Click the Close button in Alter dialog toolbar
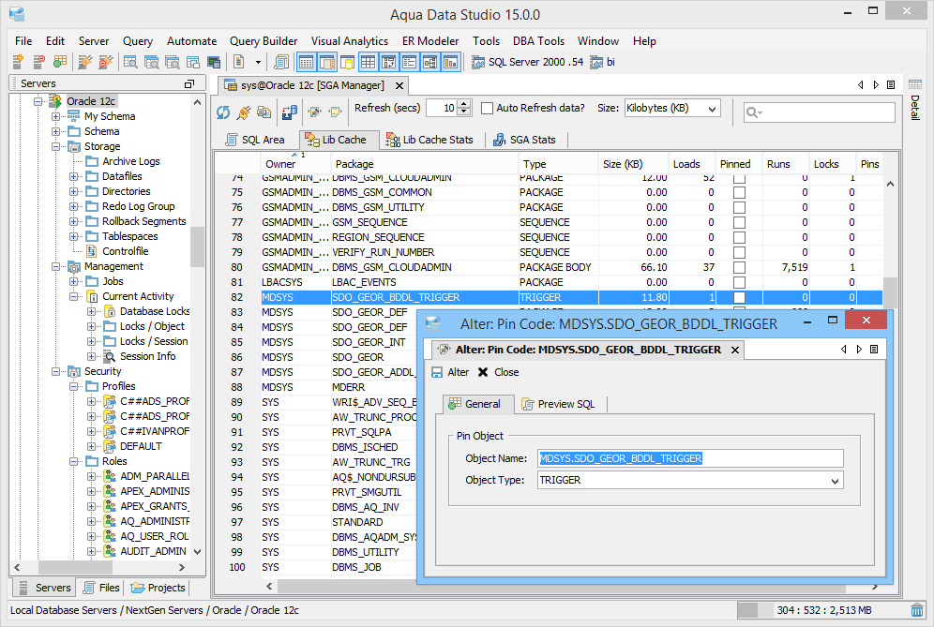 [x=499, y=372]
